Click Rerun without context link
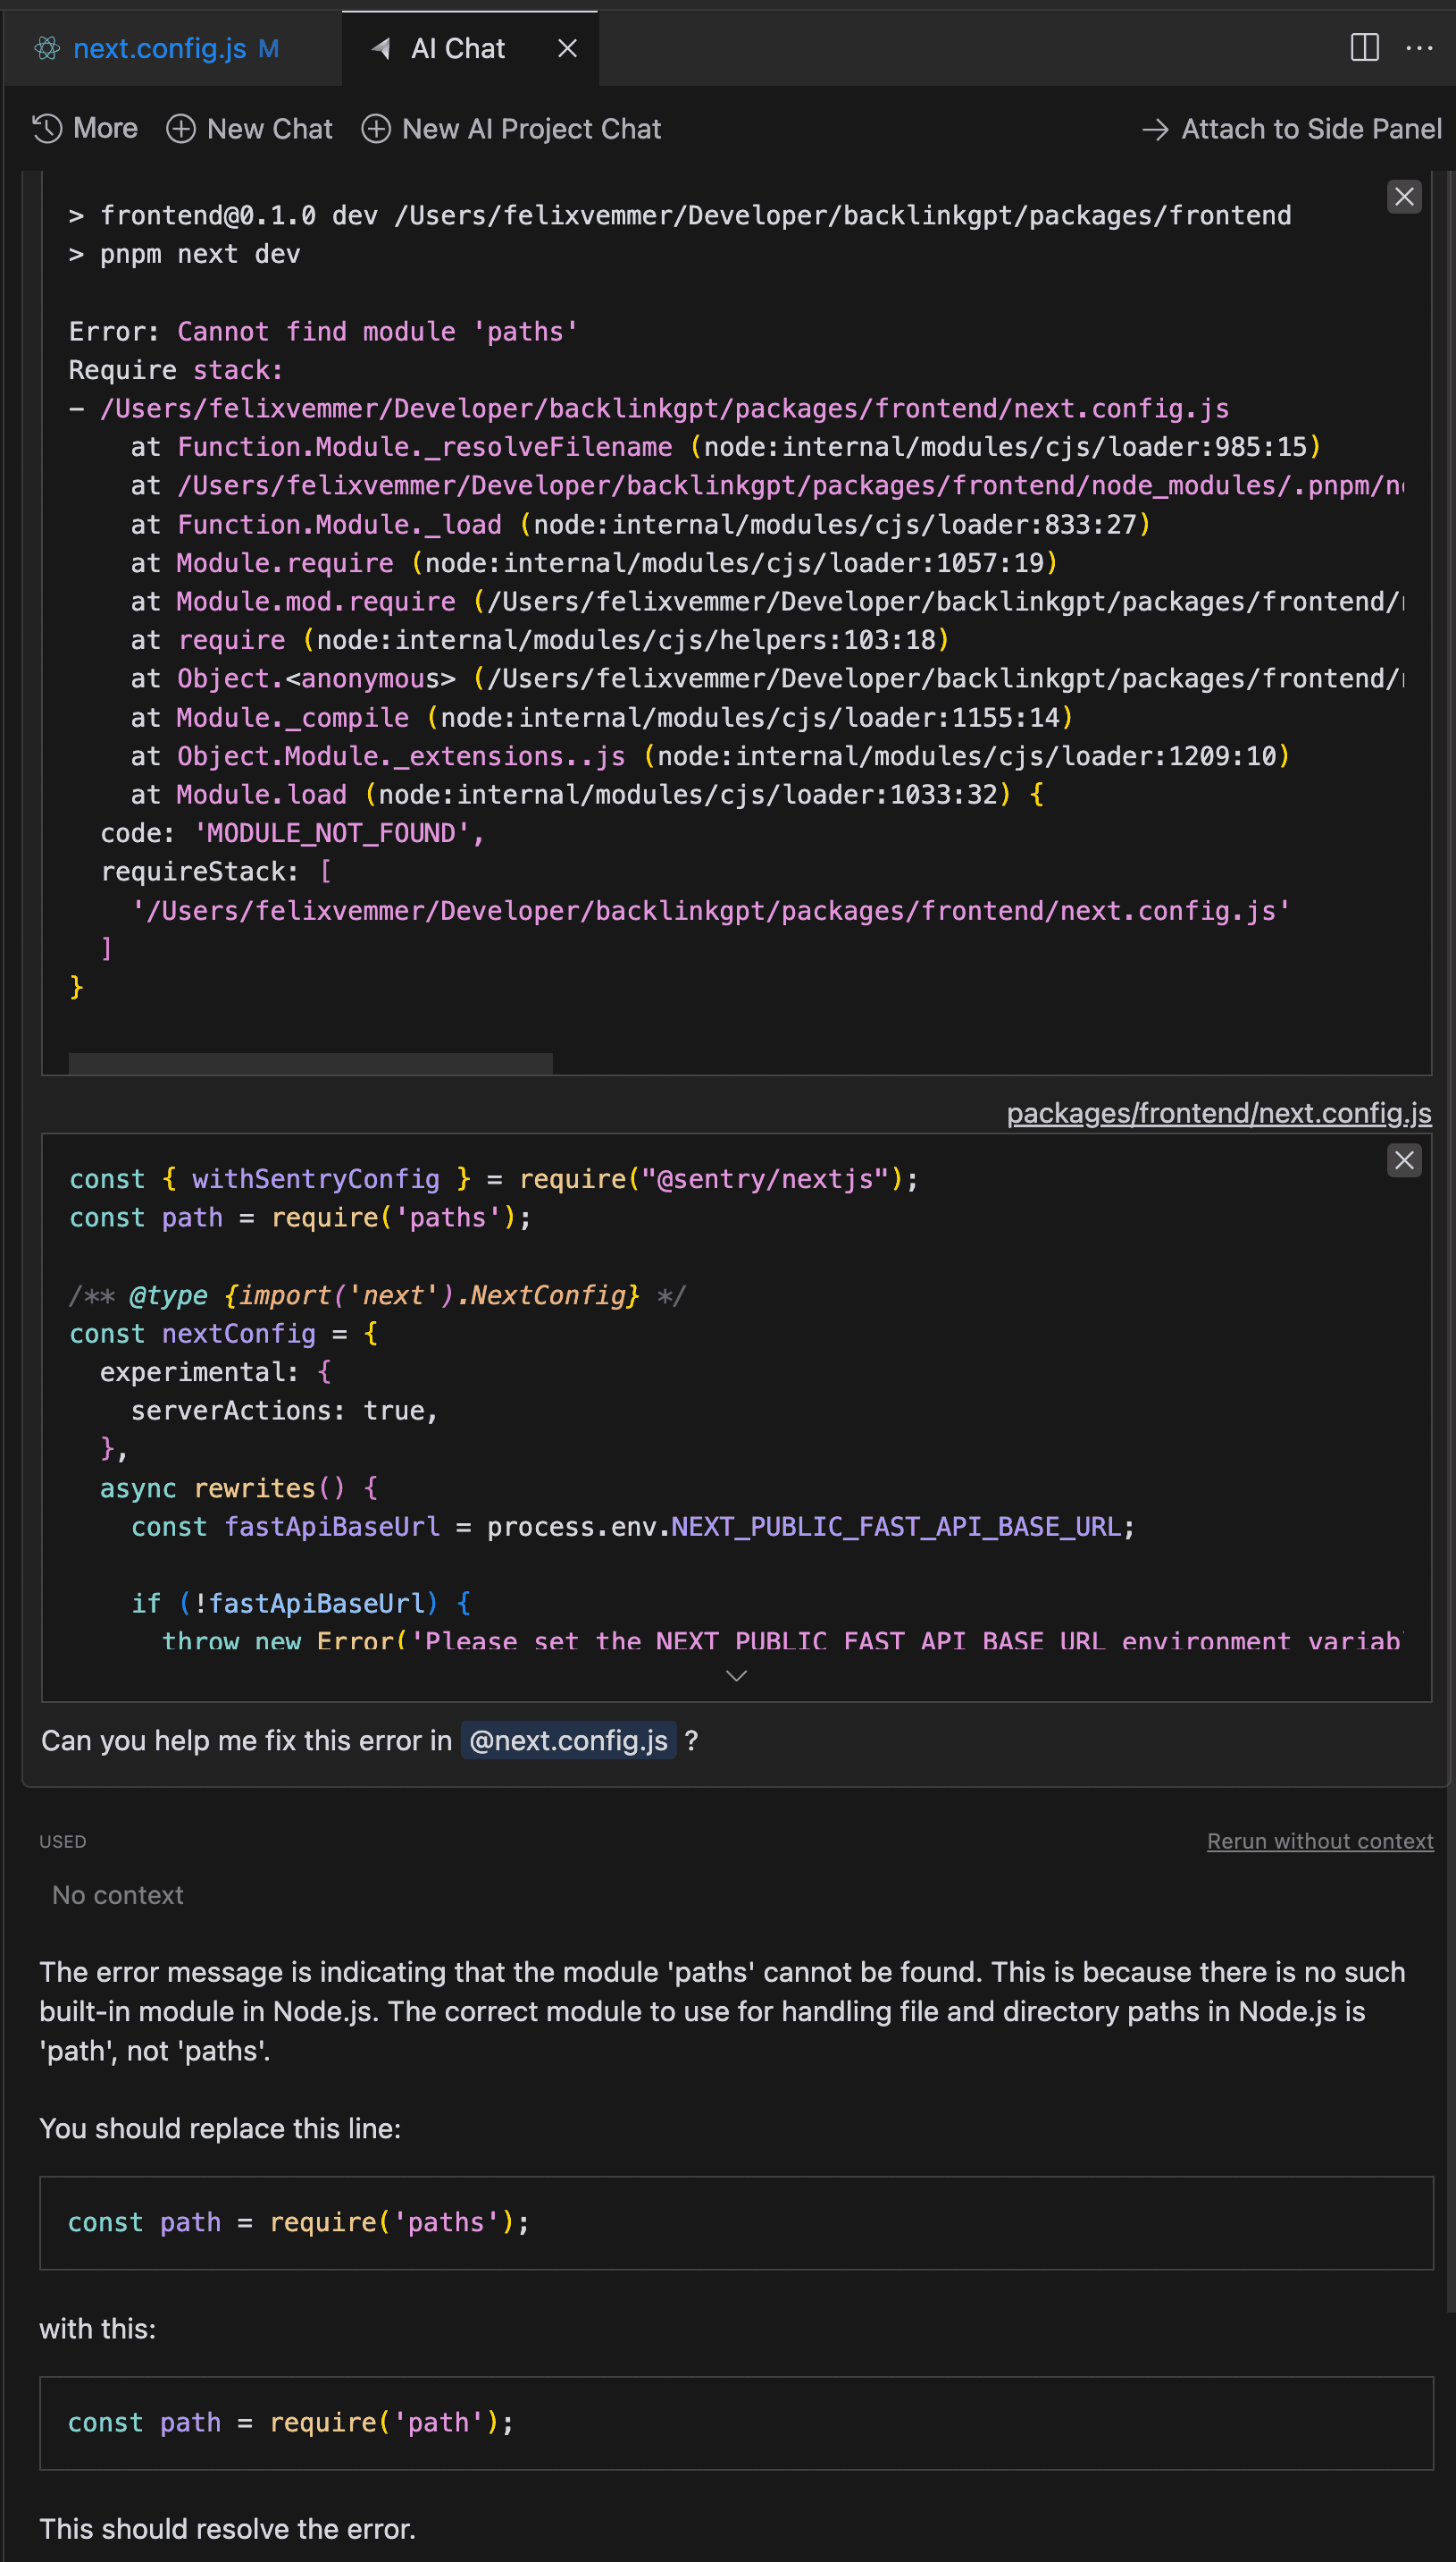Viewport: 1456px width, 2562px height. [1319, 1841]
